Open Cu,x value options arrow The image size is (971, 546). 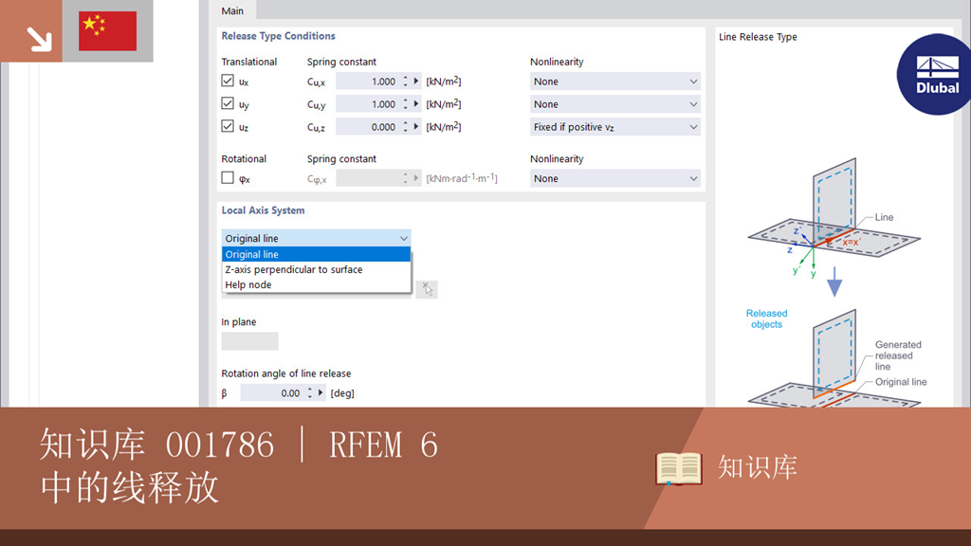[416, 82]
